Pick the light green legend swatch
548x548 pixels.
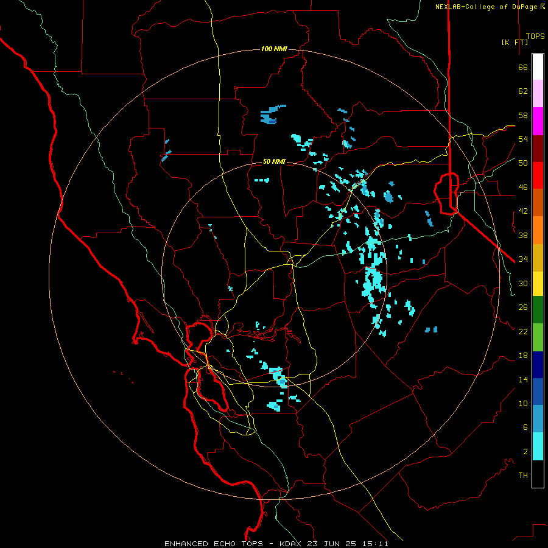[x=538, y=337]
